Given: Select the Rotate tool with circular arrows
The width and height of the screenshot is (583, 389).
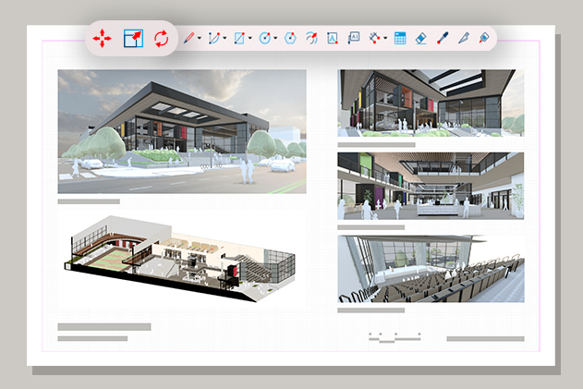Looking at the screenshot, I should point(162,38).
